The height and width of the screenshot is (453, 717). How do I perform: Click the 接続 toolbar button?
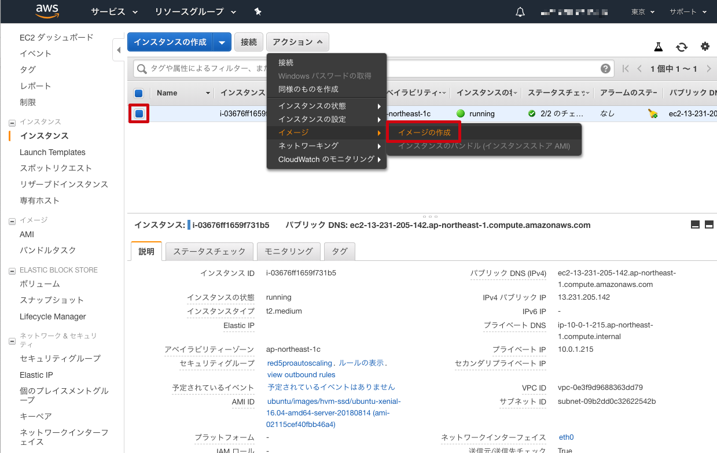pos(249,42)
